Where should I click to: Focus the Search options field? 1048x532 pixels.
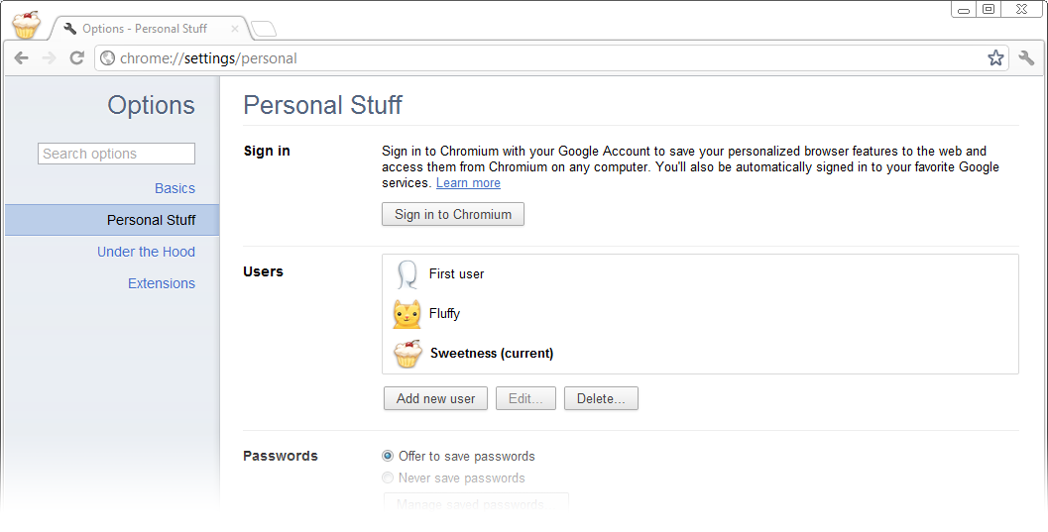(x=117, y=154)
